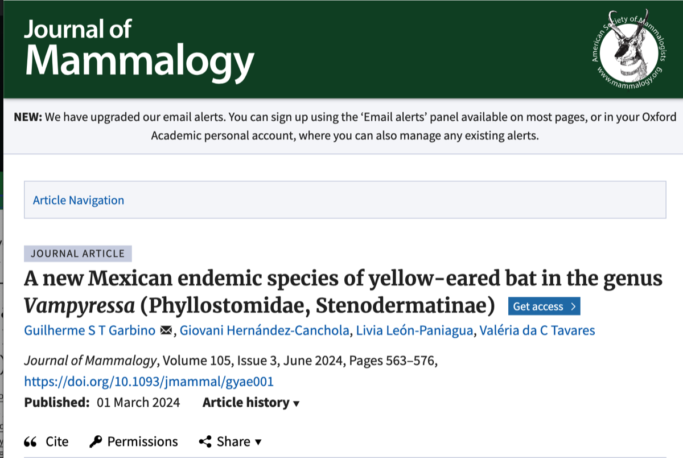Follow the doi.org article link
This screenshot has width=683, height=458.
[149, 381]
